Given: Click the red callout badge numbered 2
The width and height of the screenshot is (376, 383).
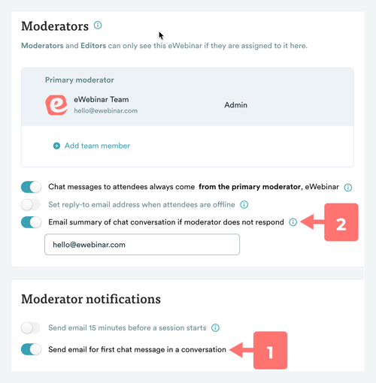Looking at the screenshot, I should 341,222.
